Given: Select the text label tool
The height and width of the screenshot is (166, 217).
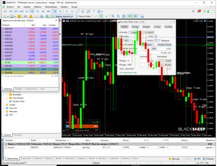Looking at the screenshot, I should pyautogui.click(x=94, y=11).
